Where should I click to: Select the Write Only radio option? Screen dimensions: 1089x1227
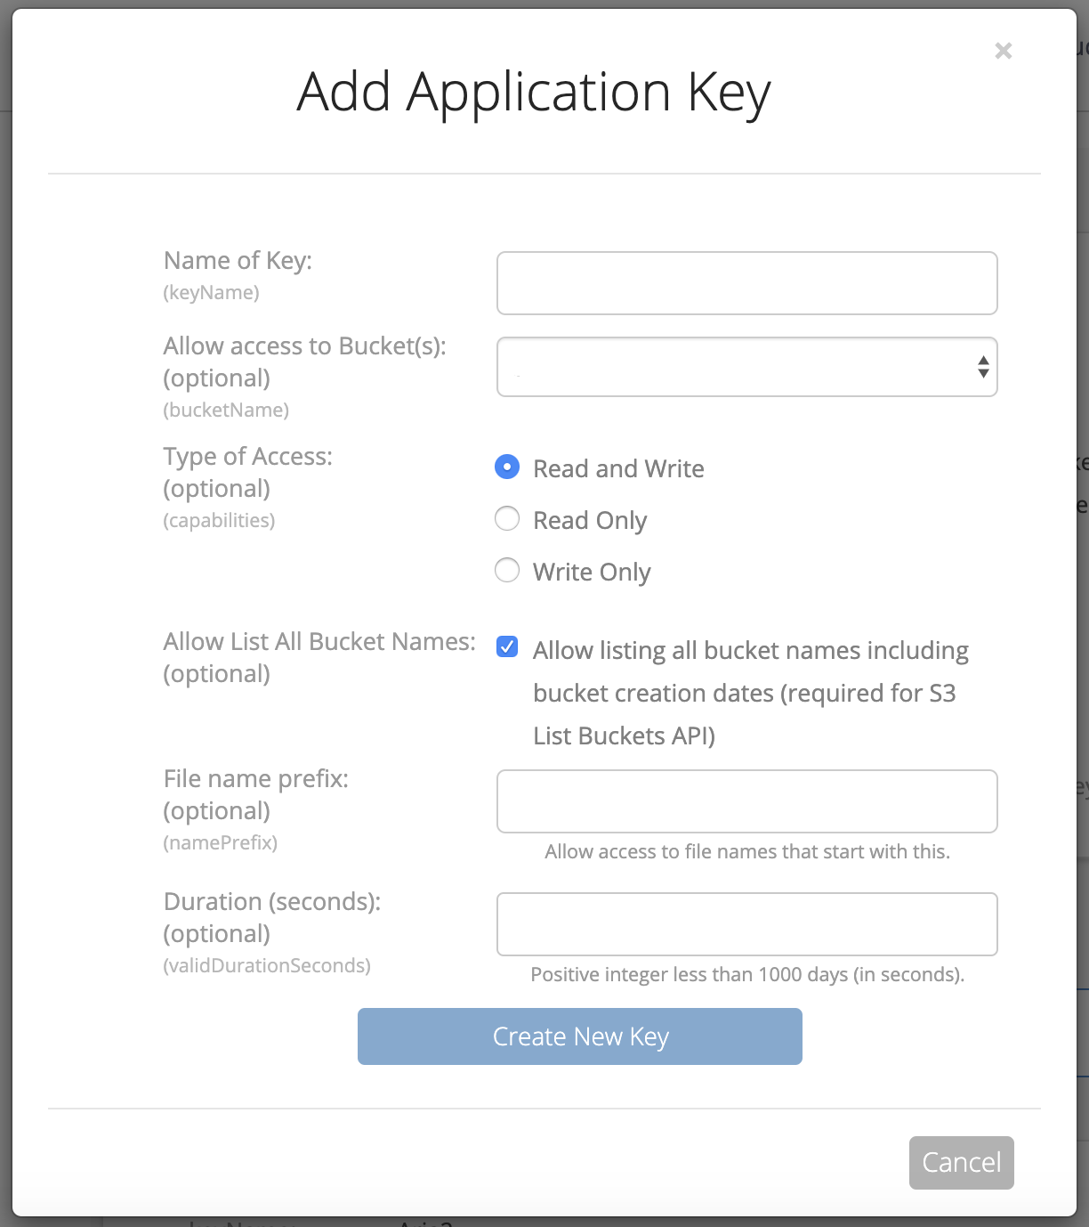tap(507, 570)
